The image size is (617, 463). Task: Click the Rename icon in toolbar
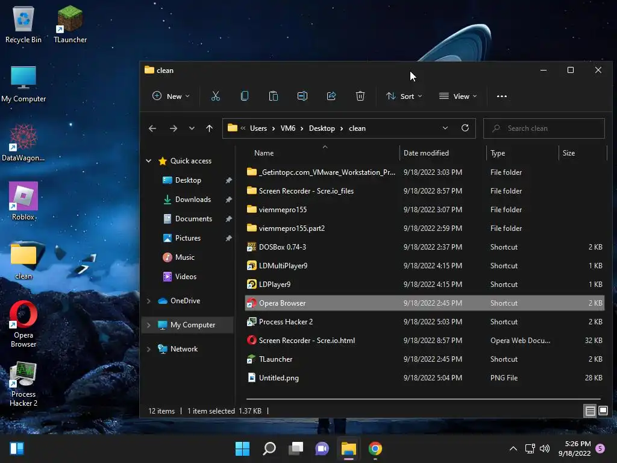pyautogui.click(x=302, y=96)
